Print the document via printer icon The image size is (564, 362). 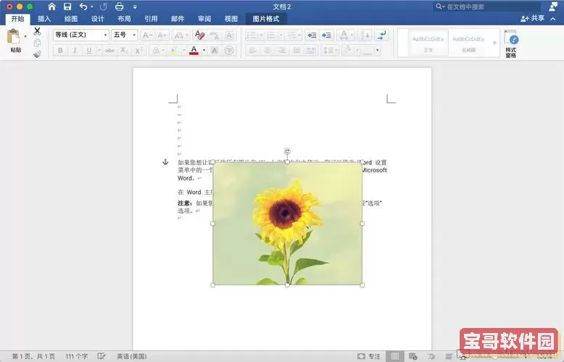[120, 7]
